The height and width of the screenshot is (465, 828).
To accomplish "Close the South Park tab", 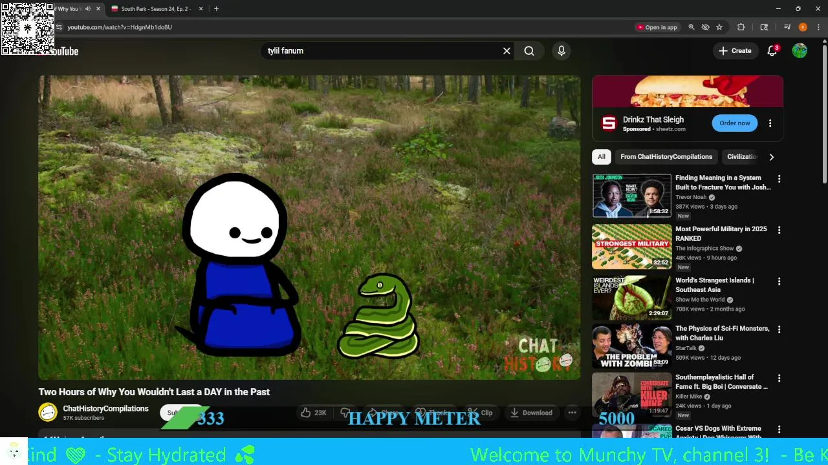I will [201, 9].
